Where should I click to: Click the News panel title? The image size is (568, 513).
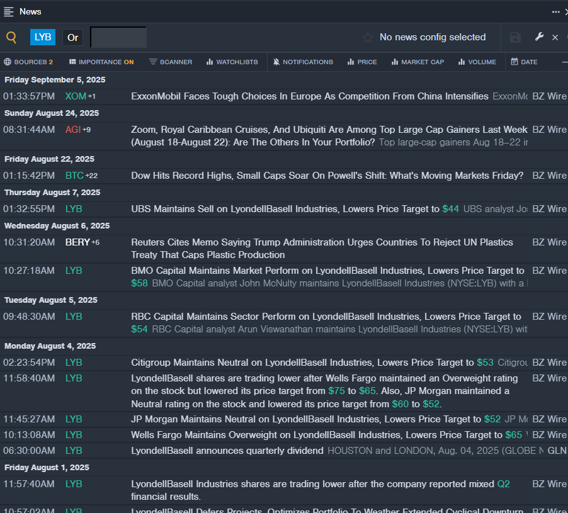30,11
